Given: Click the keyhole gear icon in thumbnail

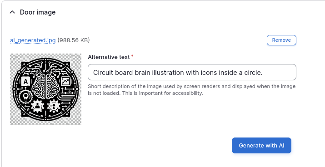Looking at the screenshot, I should point(54,106).
